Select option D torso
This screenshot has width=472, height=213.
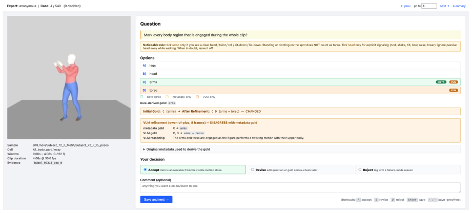tap(300, 90)
